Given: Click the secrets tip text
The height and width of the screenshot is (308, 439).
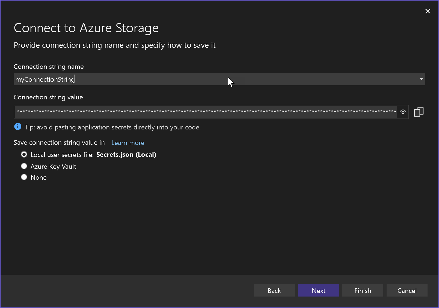Looking at the screenshot, I should click(x=112, y=127).
